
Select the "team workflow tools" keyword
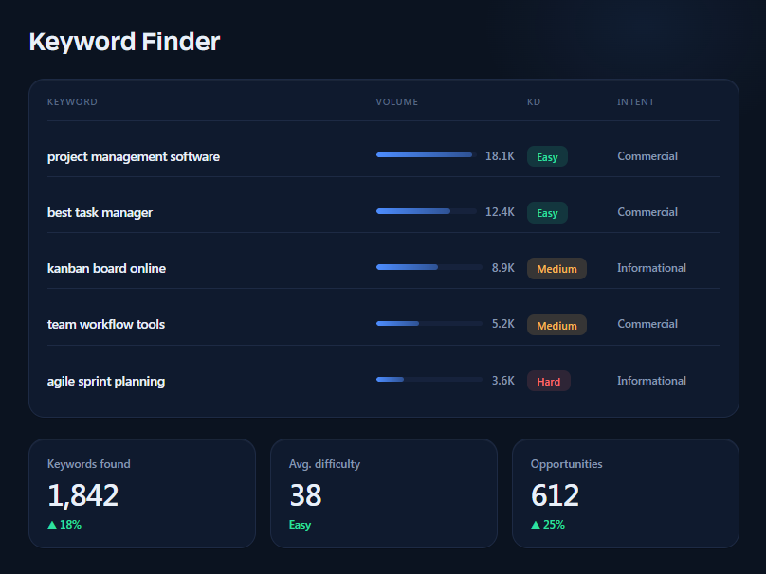point(106,325)
